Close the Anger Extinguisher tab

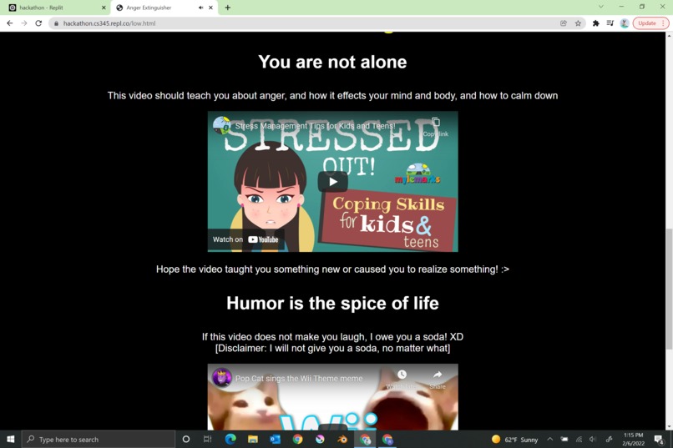pos(210,8)
